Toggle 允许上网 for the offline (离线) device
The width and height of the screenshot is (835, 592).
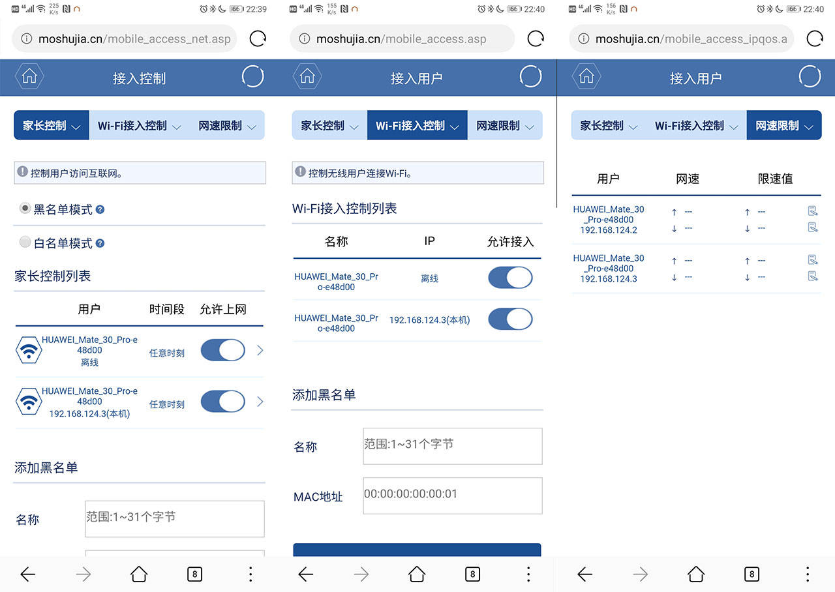222,350
